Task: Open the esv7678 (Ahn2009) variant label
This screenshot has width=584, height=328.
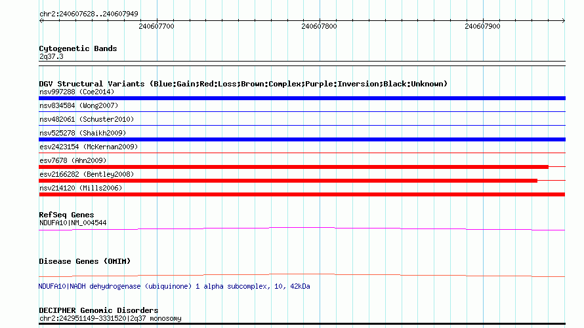Action: (73, 160)
